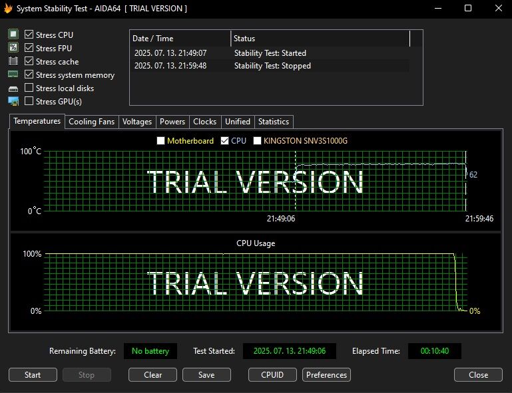Click the AIDA64 flame icon in title bar
Screen dimensions: 512x393
(x=8, y=8)
